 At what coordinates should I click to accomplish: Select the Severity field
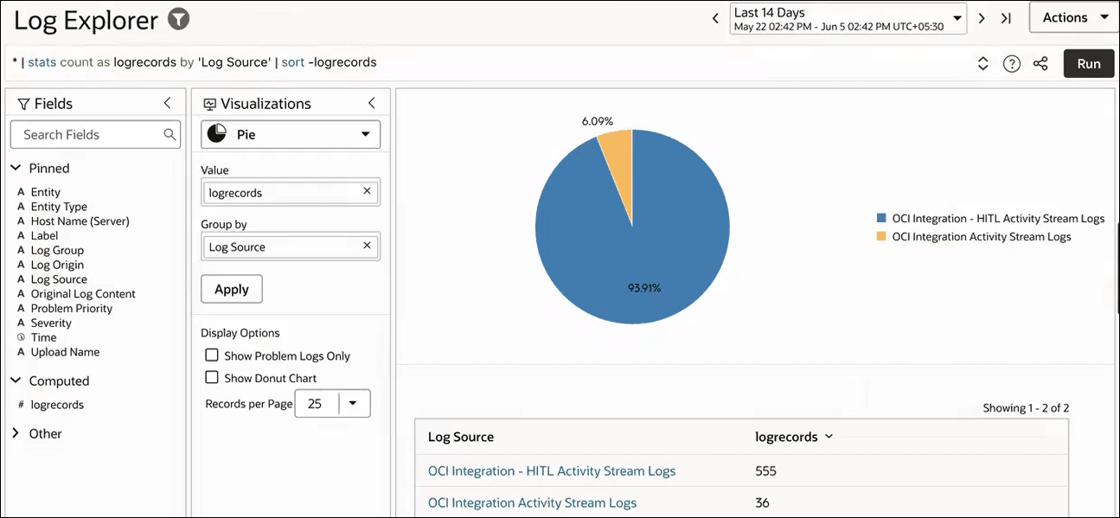[51, 323]
